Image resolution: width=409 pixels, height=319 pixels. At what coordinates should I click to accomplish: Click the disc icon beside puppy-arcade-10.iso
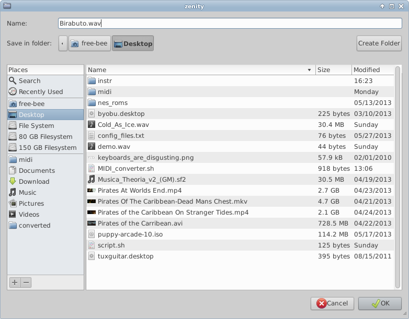click(92, 234)
